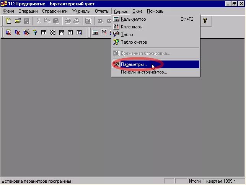This screenshot has width=246, height=185.
Task: Click the Help question mark icon
Action: tap(205, 21)
